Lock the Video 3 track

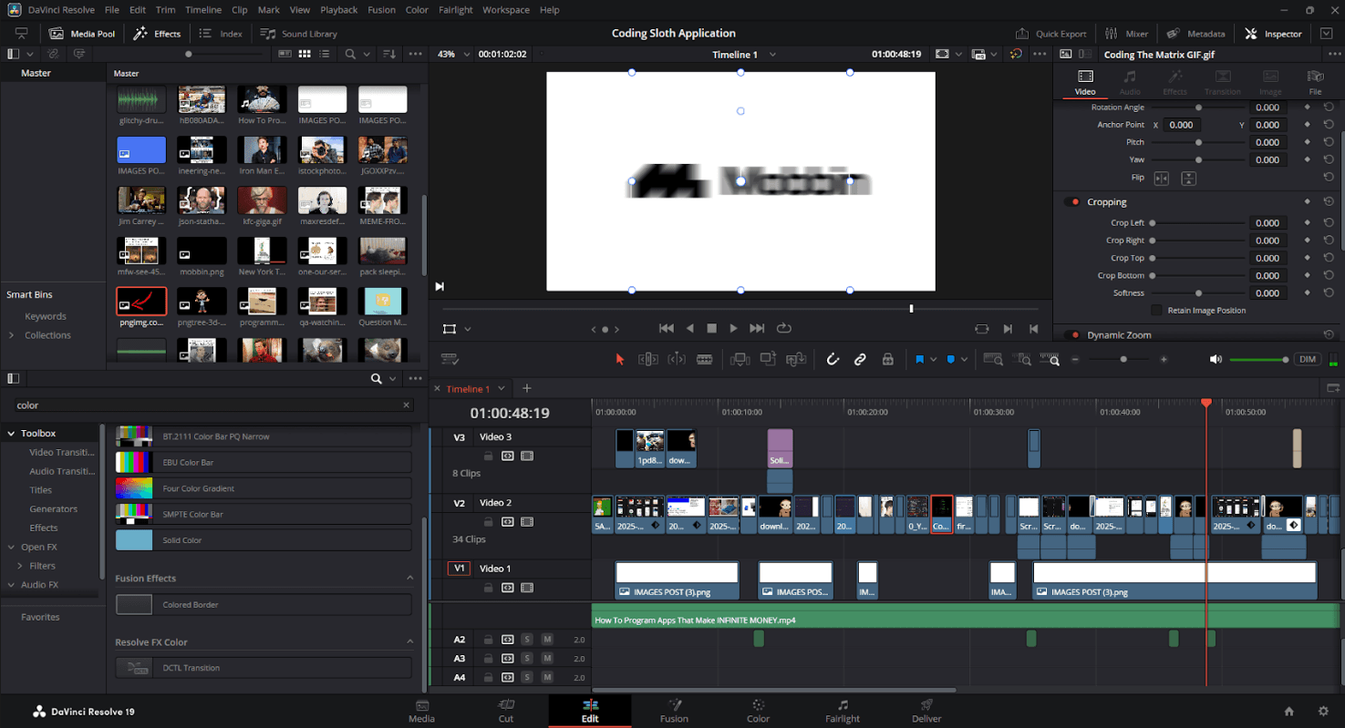tap(488, 456)
